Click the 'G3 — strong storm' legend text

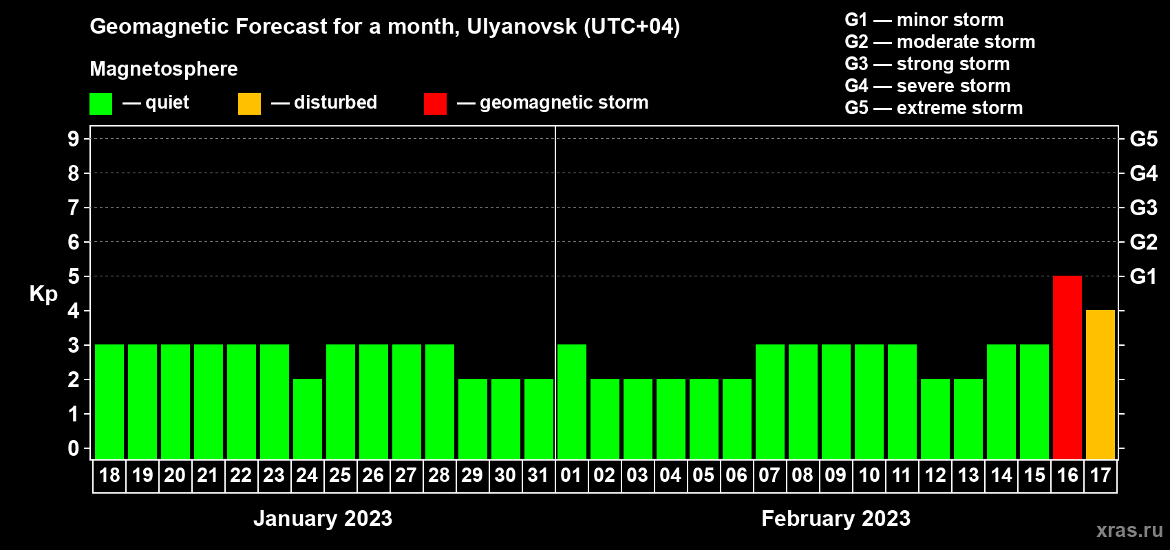[x=927, y=64]
